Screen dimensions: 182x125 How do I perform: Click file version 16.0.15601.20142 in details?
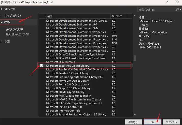(x=150, y=47)
